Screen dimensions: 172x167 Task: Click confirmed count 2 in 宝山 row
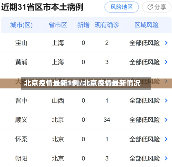pyautogui.click(x=107, y=43)
